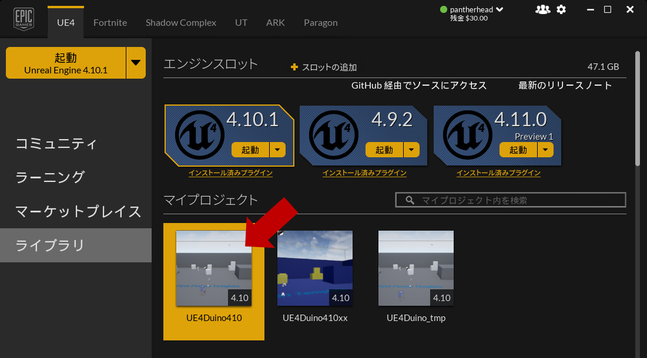Open the Shadow Complex tab
647x358 pixels.
coord(181,23)
